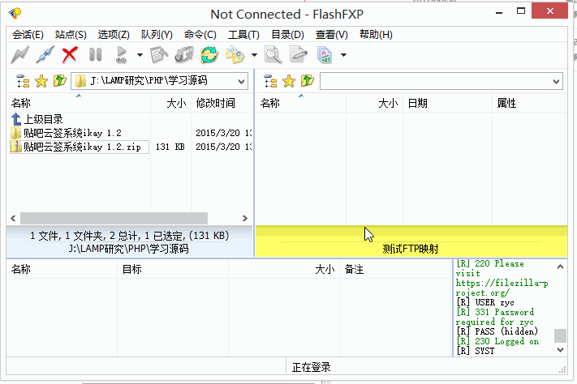
Task: Open the 目录(D) menu
Action: point(287,35)
